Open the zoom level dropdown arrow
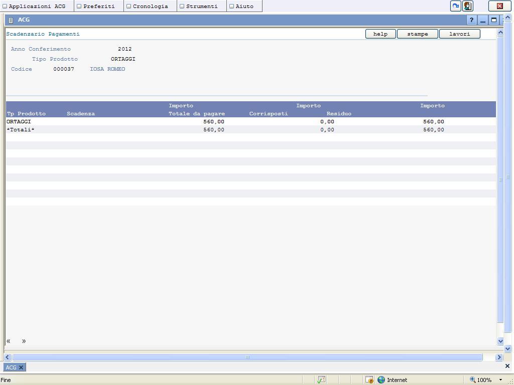514x385 pixels. [500, 380]
